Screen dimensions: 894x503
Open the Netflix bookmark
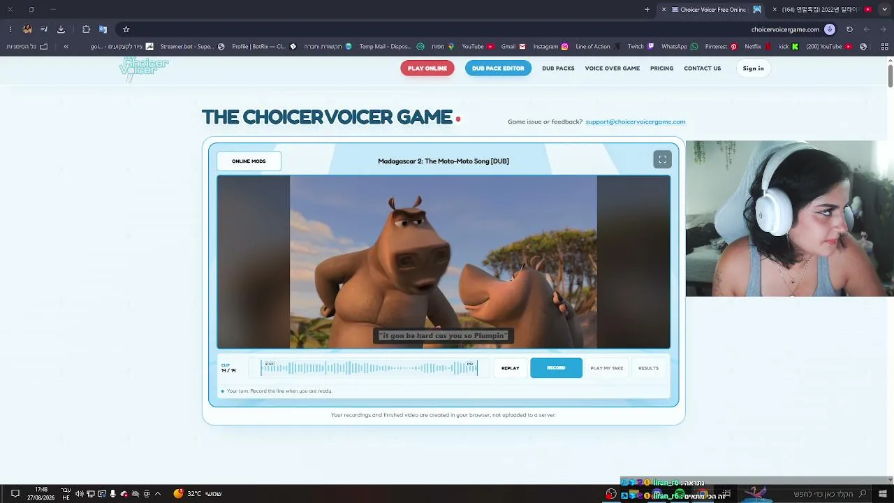[x=758, y=47]
